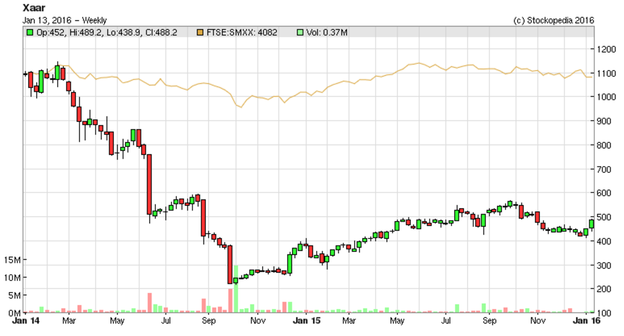Click the 1200 price axis label

pyautogui.click(x=606, y=49)
